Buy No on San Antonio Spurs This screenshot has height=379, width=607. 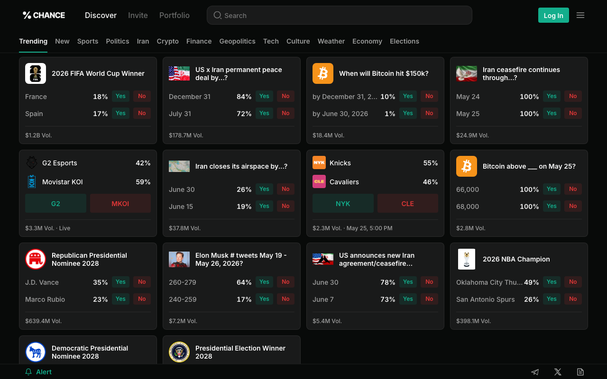[x=573, y=299]
